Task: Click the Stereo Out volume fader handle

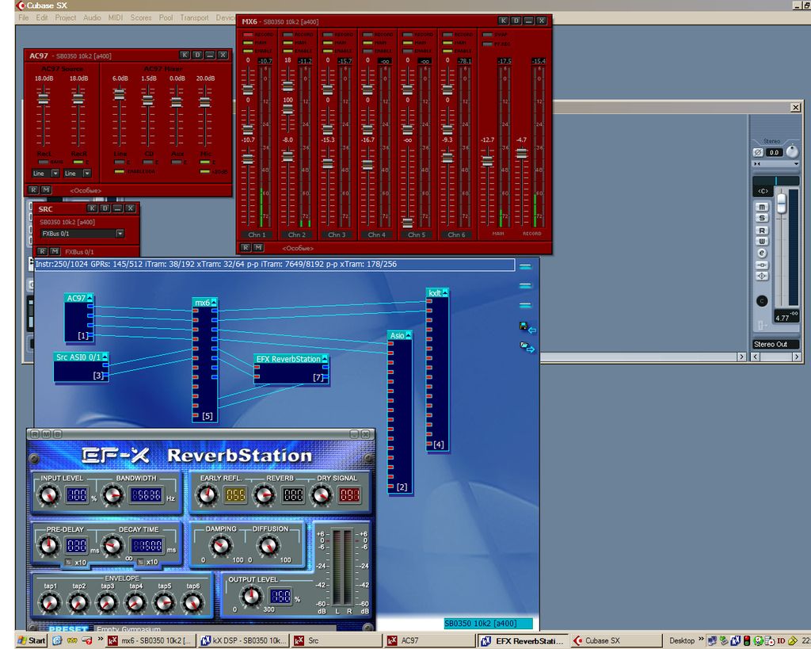Action: (782, 204)
